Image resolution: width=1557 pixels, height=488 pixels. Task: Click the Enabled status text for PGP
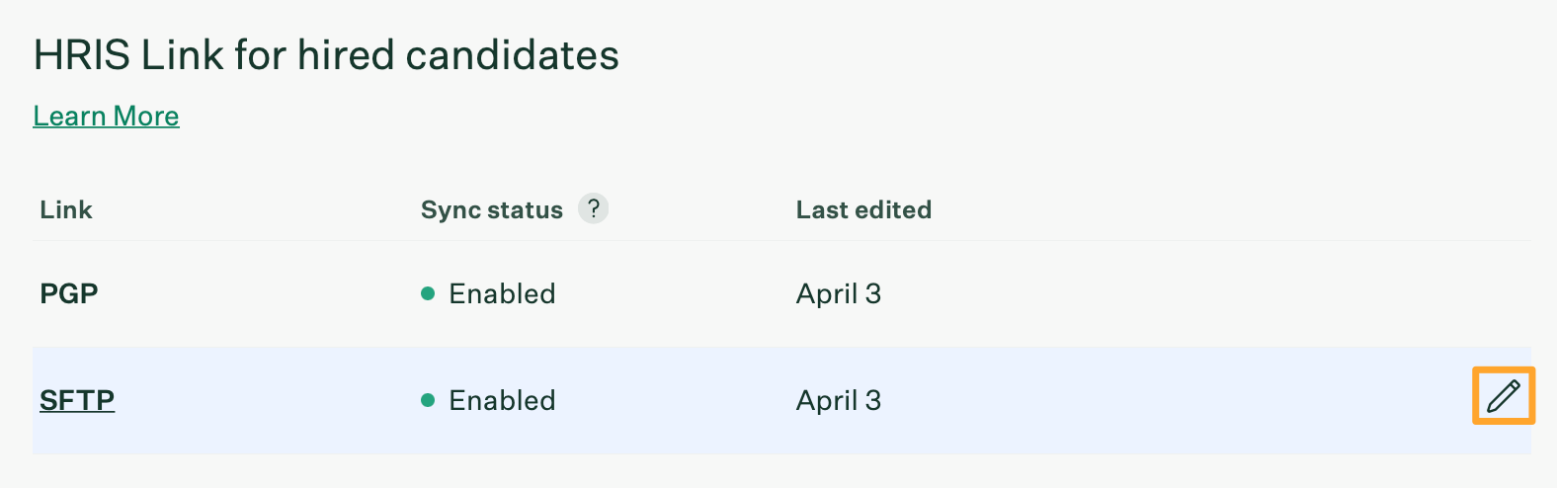pyautogui.click(x=502, y=293)
